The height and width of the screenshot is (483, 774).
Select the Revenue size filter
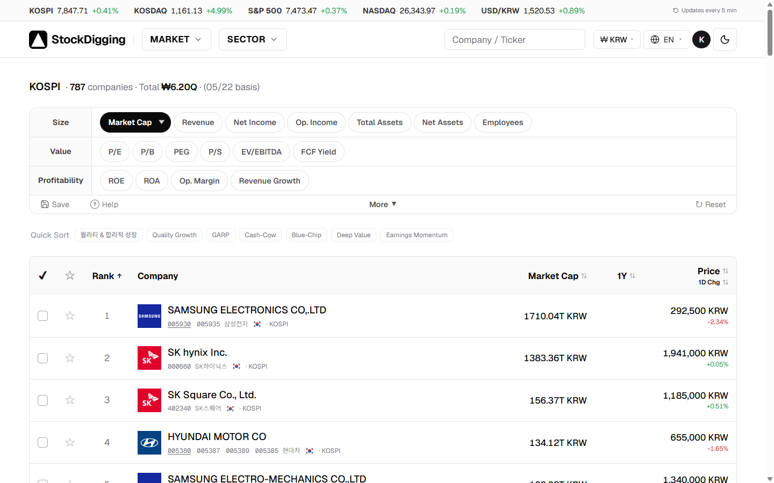click(198, 122)
